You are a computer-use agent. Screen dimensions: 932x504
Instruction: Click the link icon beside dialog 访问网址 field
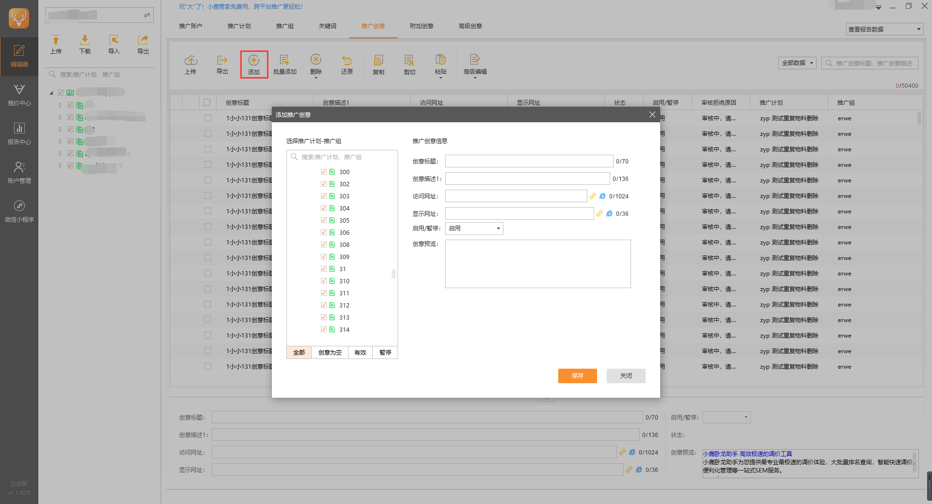point(593,196)
